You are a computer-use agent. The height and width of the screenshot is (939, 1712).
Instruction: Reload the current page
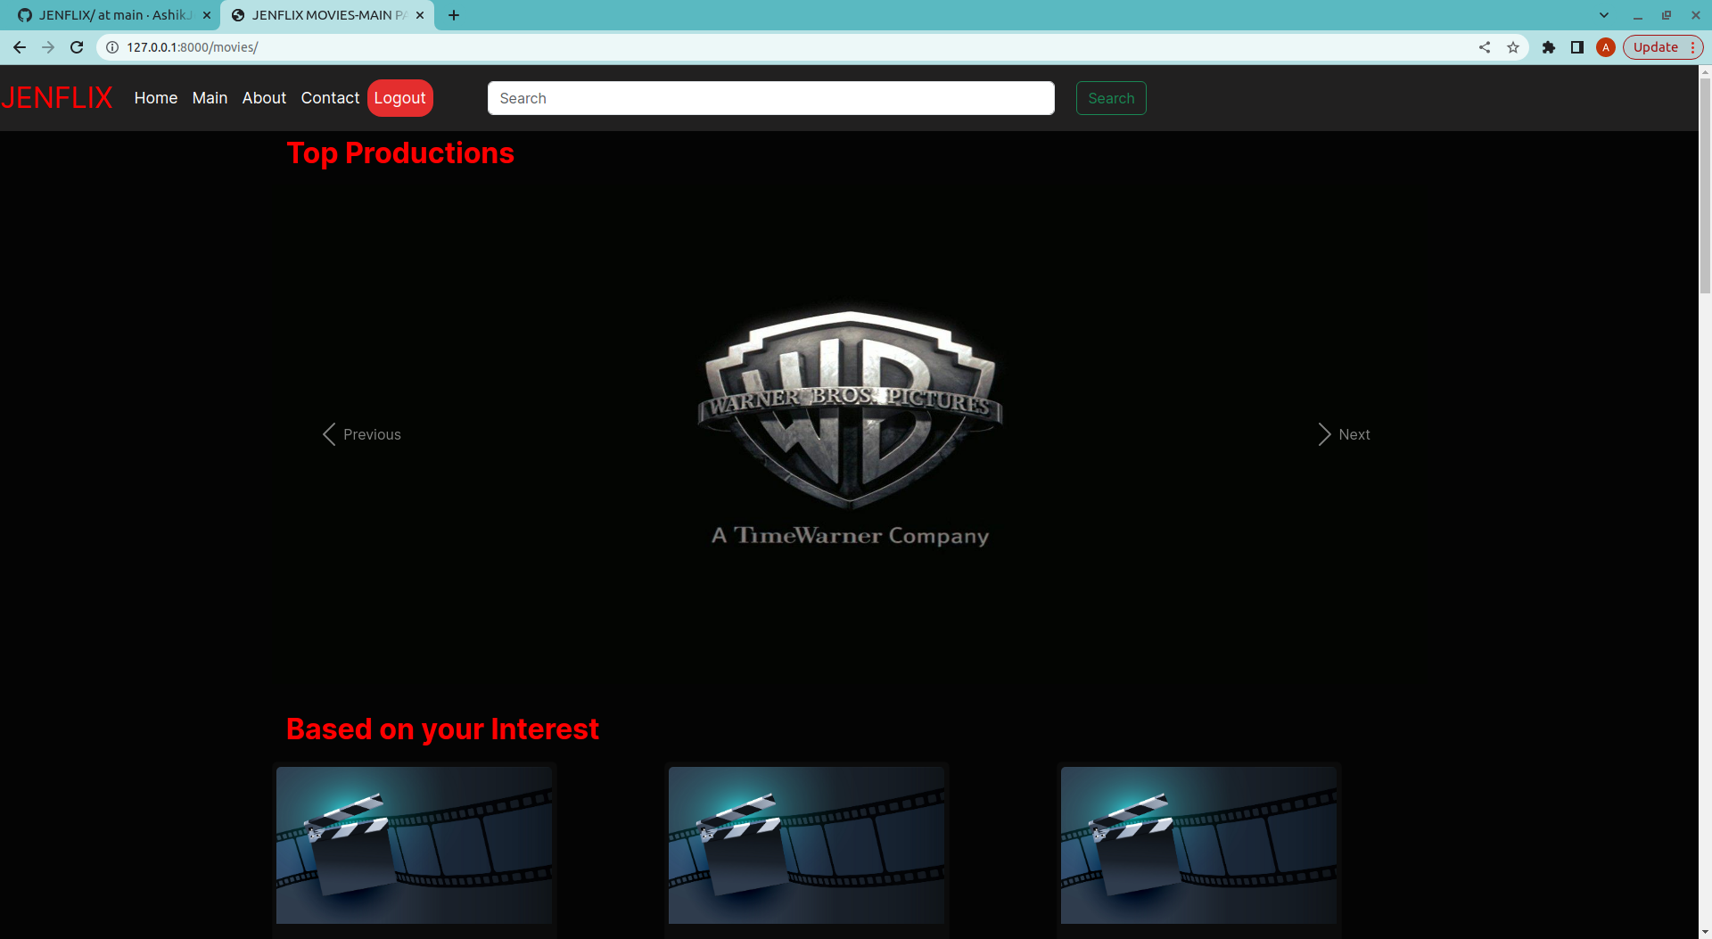77,47
